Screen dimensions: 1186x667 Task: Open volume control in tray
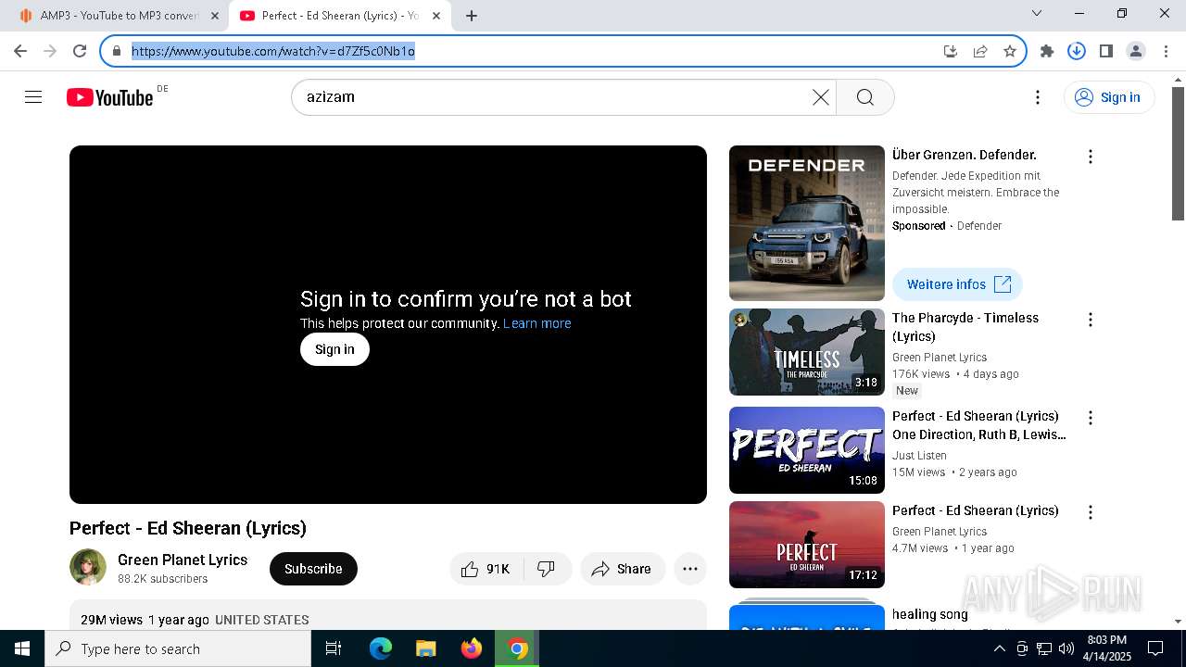coord(1066,648)
